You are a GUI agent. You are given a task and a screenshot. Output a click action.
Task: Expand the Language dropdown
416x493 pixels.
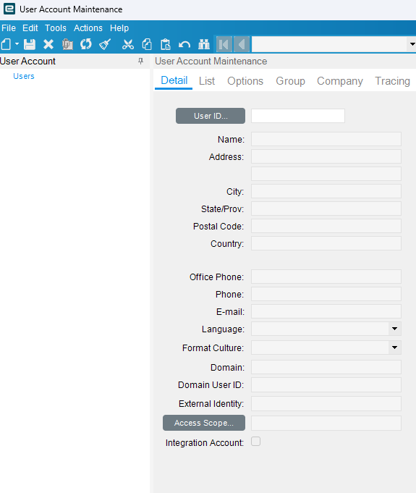[394, 329]
